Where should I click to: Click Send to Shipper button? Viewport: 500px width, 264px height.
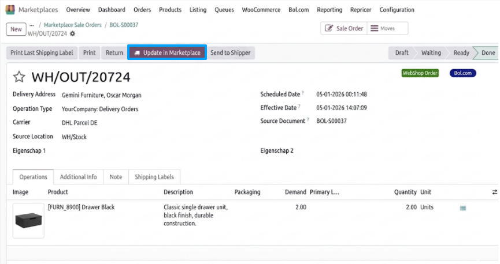coord(230,53)
